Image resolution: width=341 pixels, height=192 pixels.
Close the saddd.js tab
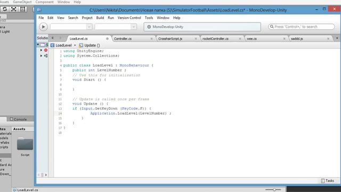[x=328, y=38]
